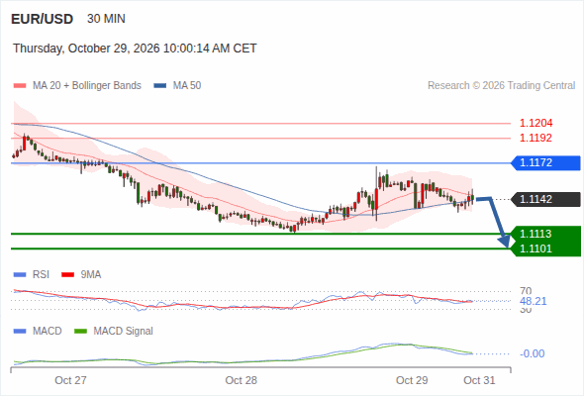Click the MACD Signal legend label
Screen dimensions: 584x396
click(123, 332)
